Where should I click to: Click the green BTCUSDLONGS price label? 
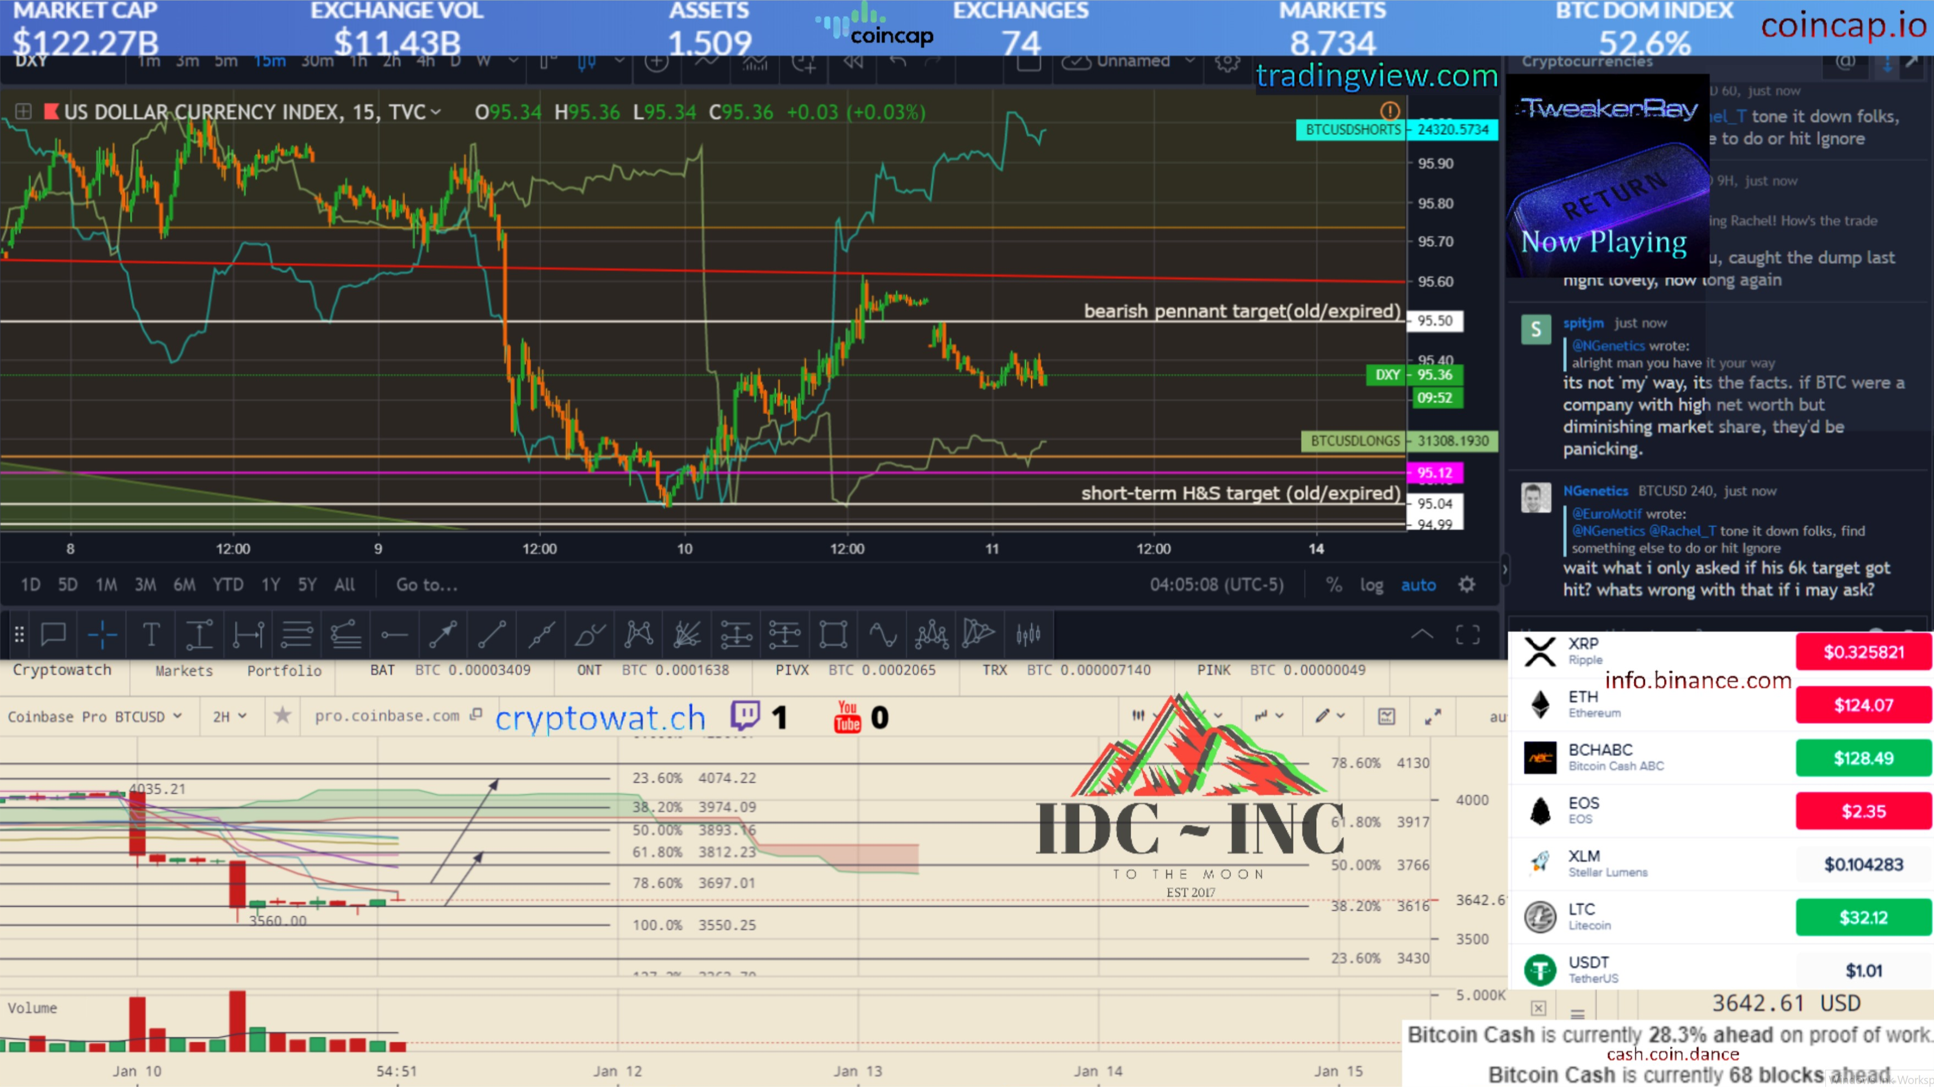1399,441
